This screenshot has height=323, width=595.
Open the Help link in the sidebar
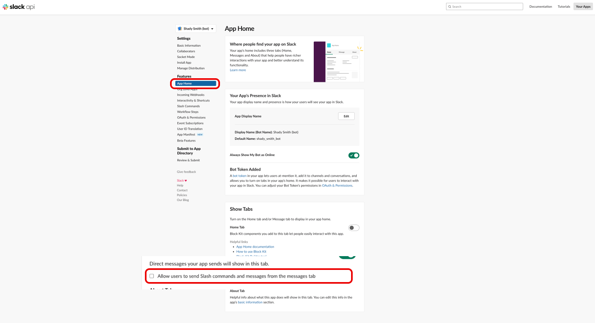coord(180,185)
